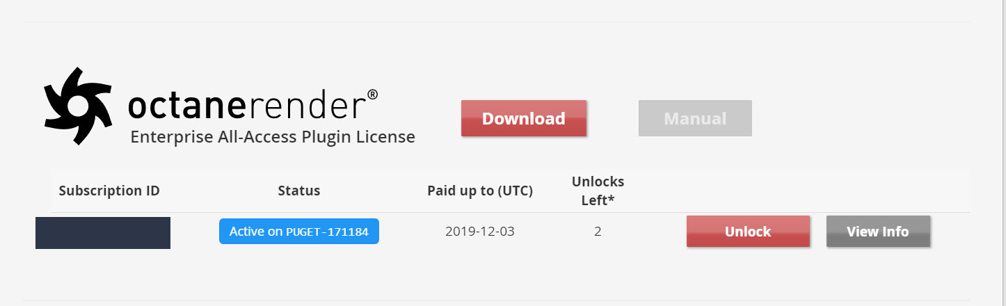Click the Paid up to (UTC) header

click(x=480, y=191)
